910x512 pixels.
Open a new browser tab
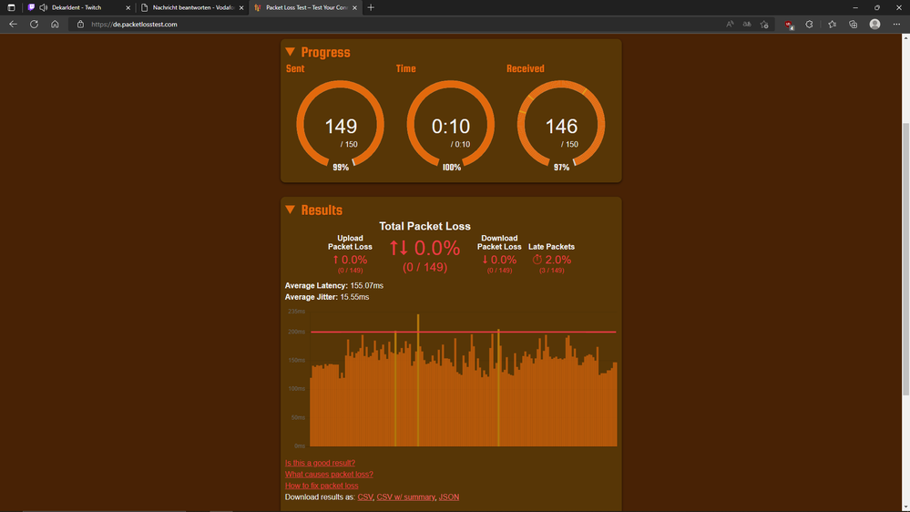(371, 7)
